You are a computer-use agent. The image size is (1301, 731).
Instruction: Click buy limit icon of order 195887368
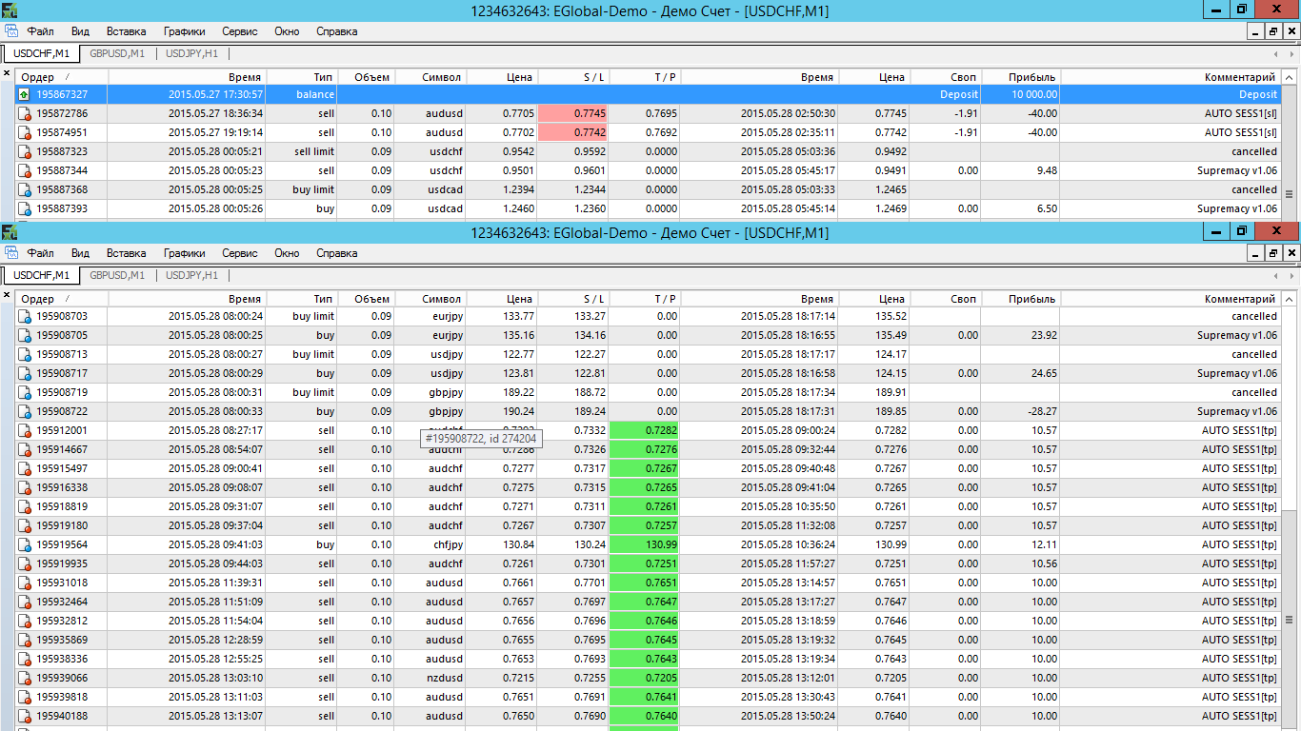tap(25, 189)
